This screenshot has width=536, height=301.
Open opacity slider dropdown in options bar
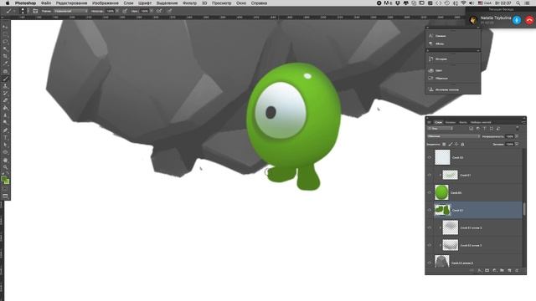click(x=117, y=11)
